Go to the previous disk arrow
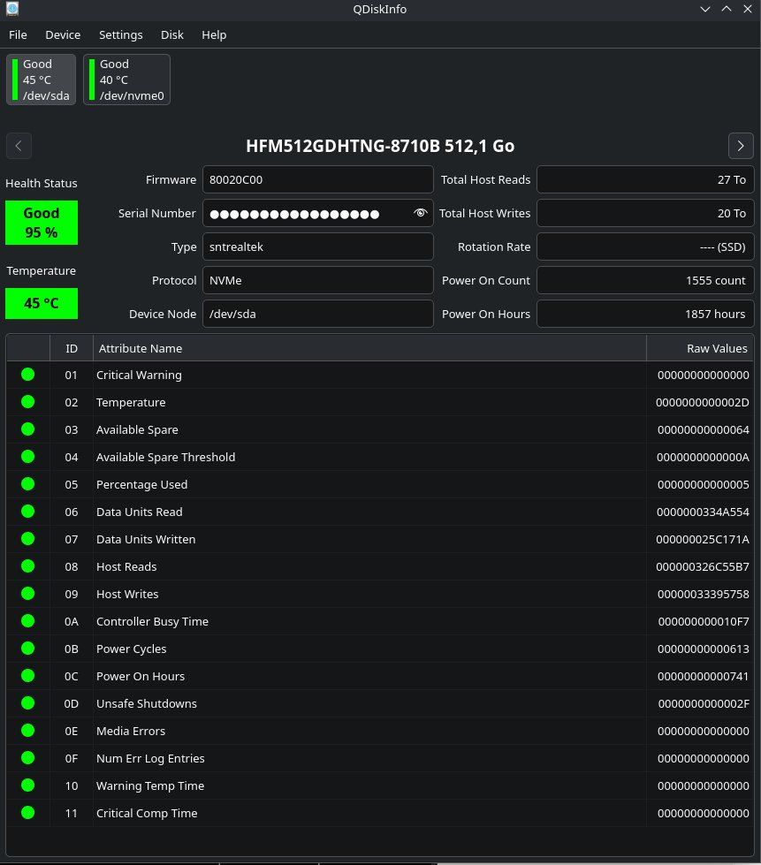 click(19, 146)
